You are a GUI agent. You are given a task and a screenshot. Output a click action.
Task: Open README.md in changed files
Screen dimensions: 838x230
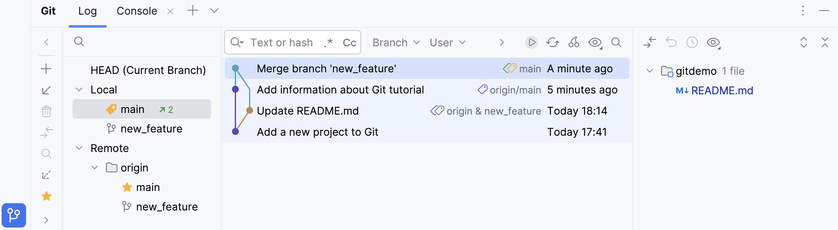click(x=722, y=91)
